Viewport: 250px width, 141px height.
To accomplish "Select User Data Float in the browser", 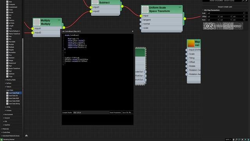I will pos(14,93).
